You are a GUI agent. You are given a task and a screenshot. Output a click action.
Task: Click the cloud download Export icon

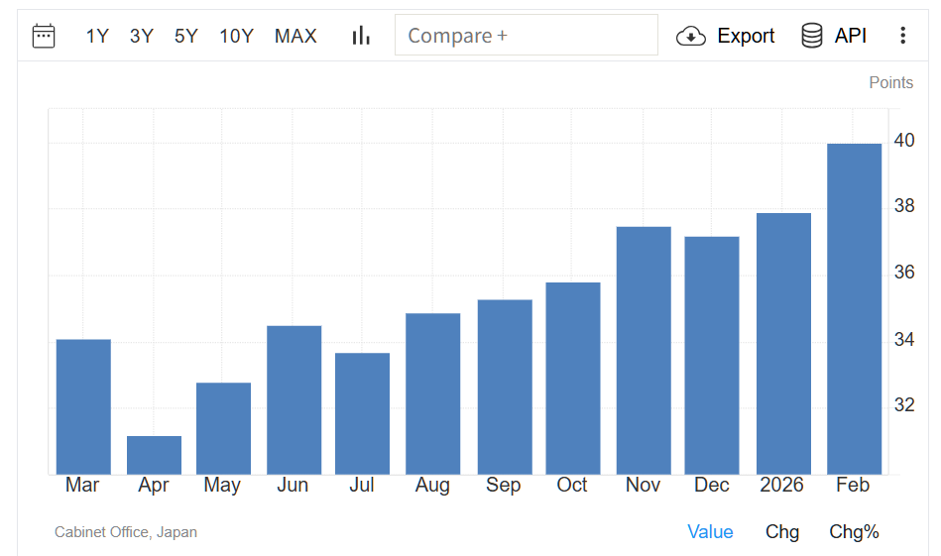coord(690,36)
